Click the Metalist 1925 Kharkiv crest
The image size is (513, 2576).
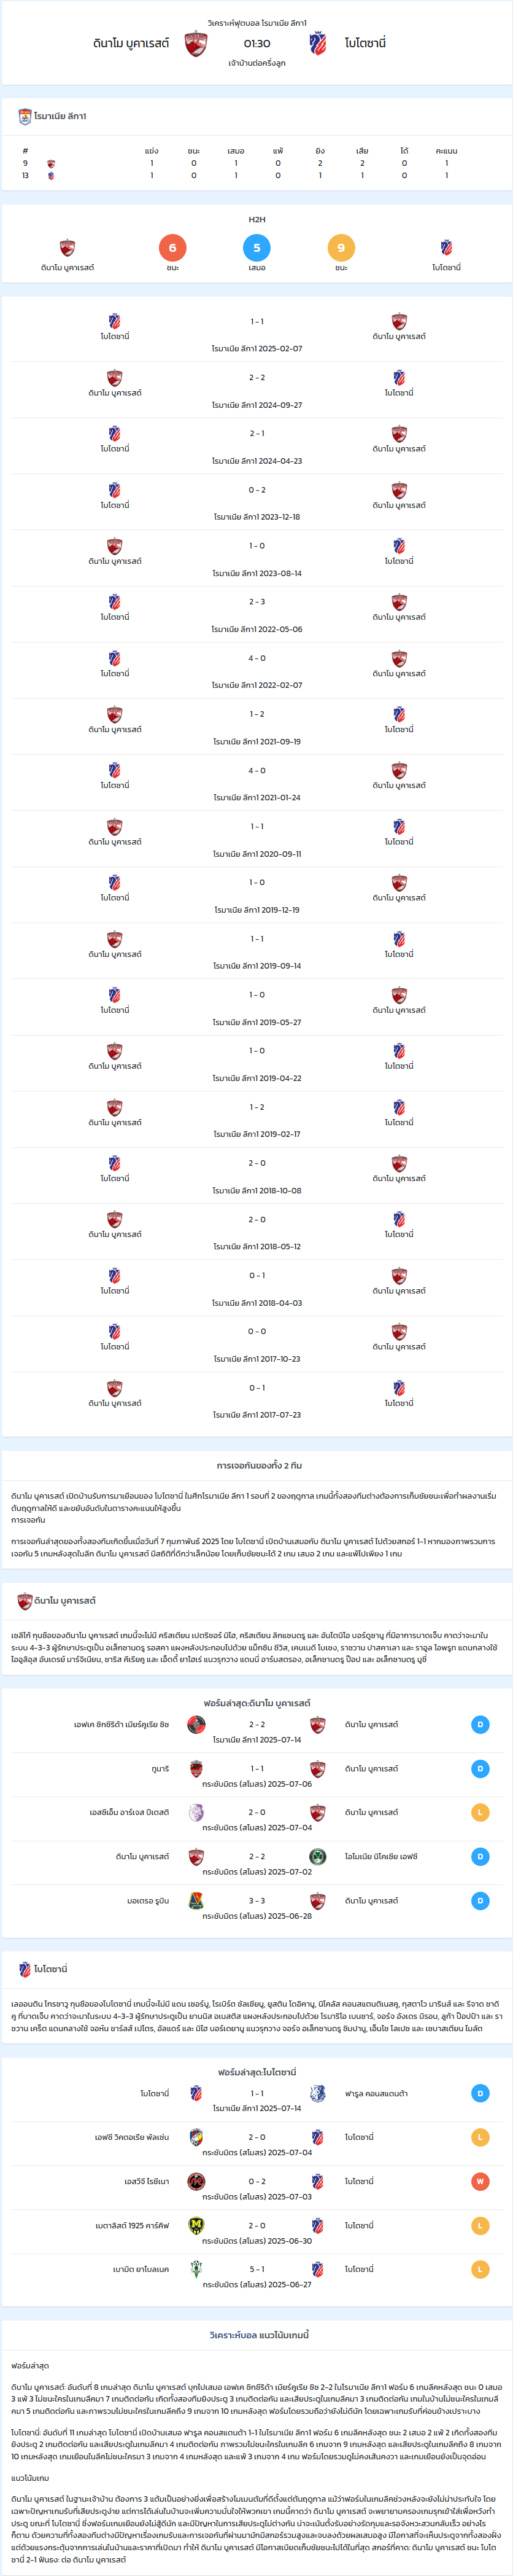coord(196,2225)
